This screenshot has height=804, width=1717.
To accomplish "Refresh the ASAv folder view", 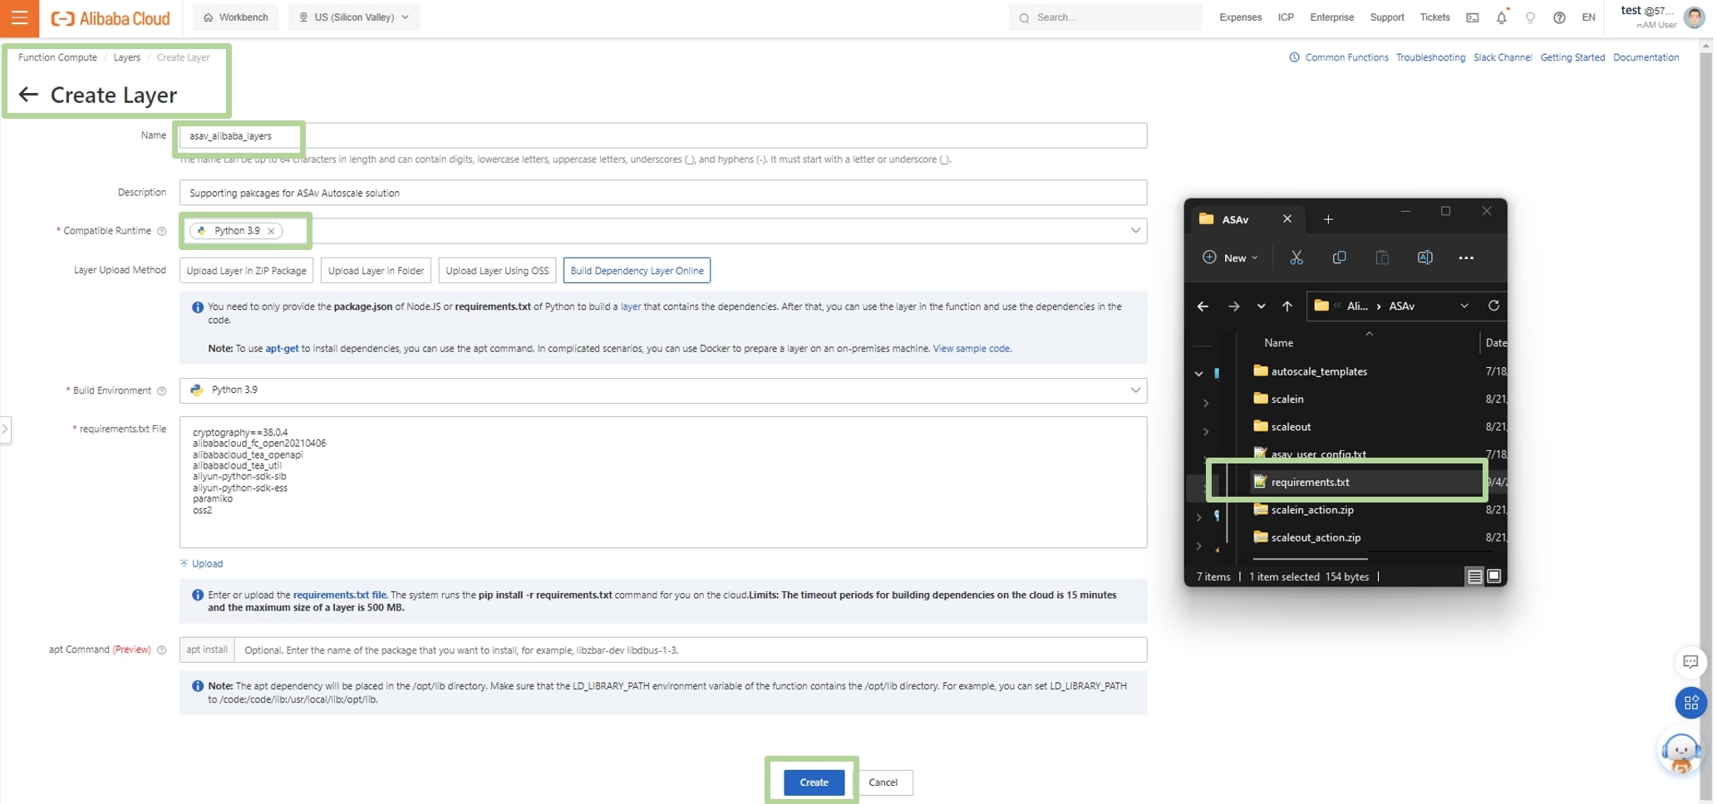I will pyautogui.click(x=1493, y=306).
